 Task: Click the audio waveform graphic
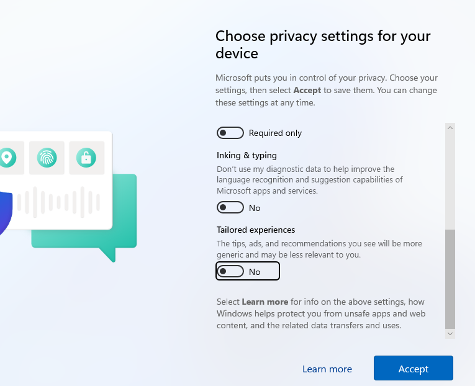[58, 201]
